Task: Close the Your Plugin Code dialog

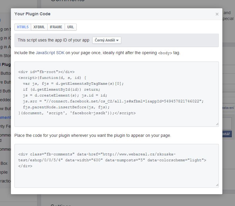Action: (x=217, y=14)
